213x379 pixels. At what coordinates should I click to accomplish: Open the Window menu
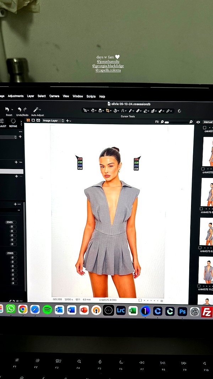tap(78, 96)
